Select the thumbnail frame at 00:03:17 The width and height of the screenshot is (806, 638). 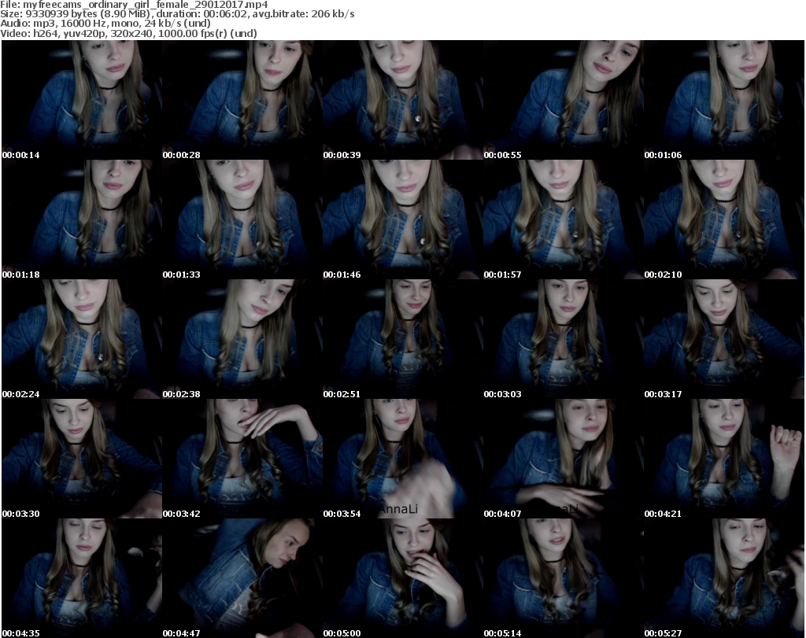[x=724, y=339]
